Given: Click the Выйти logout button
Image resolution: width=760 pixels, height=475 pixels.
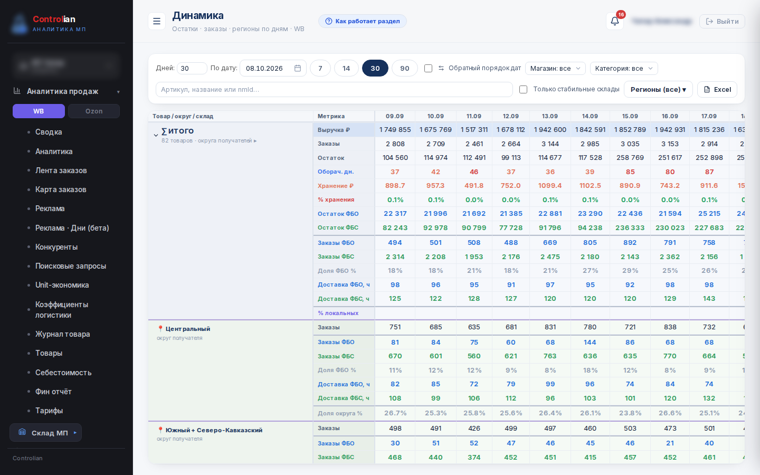Looking at the screenshot, I should tap(722, 21).
